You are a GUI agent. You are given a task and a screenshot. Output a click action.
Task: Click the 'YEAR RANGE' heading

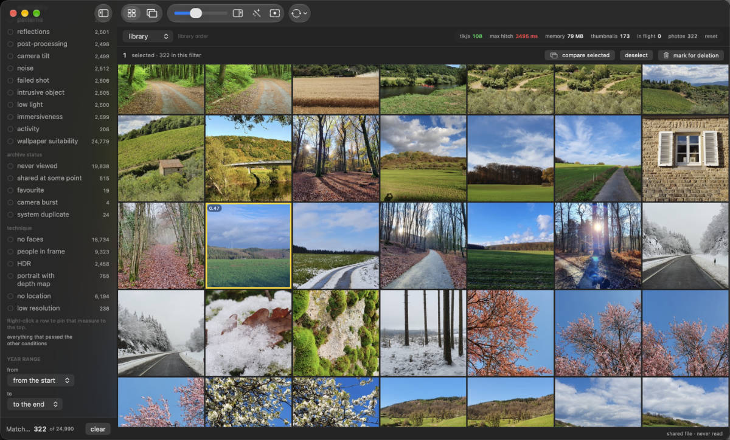pos(24,359)
